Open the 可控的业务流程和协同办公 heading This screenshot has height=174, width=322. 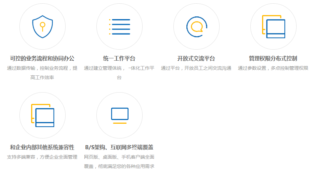(43, 58)
